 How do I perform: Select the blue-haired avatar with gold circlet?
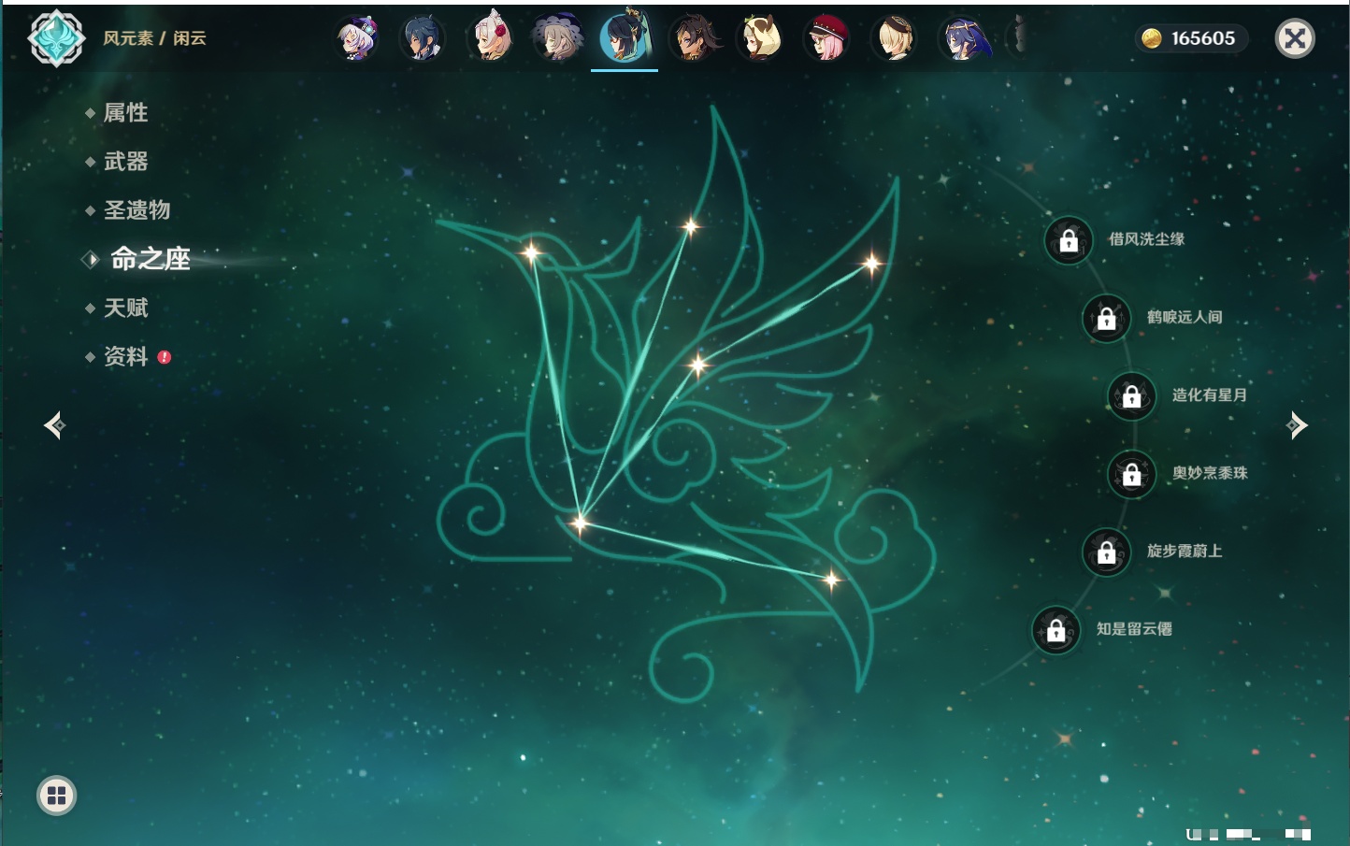(x=963, y=38)
